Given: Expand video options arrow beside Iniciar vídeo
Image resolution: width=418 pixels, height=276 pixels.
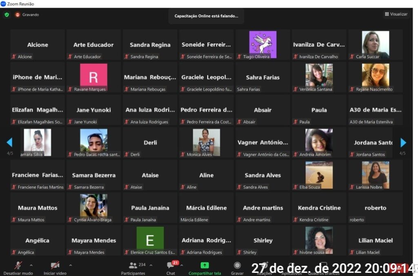Looking at the screenshot, I should point(70,265).
